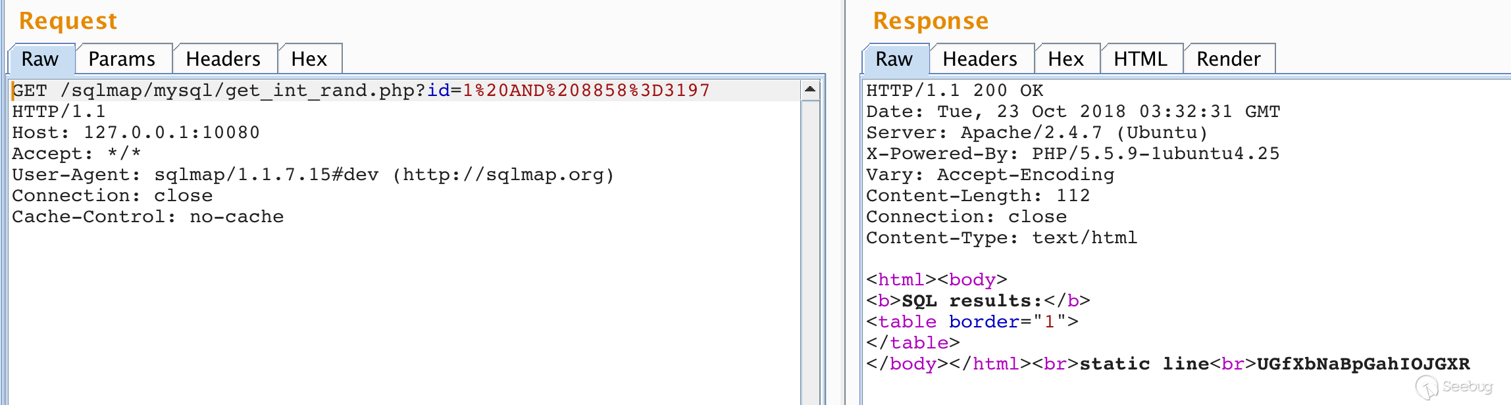Click the 'Cache-Control: no-cache' line

[148, 216]
